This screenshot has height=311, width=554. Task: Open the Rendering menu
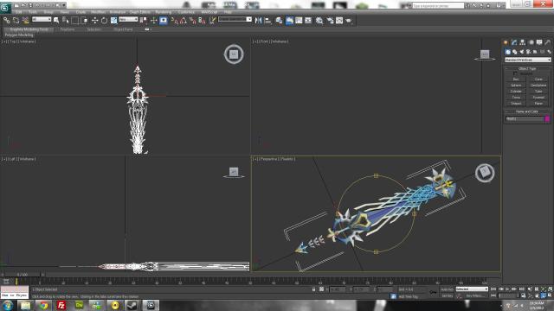pyautogui.click(x=164, y=12)
